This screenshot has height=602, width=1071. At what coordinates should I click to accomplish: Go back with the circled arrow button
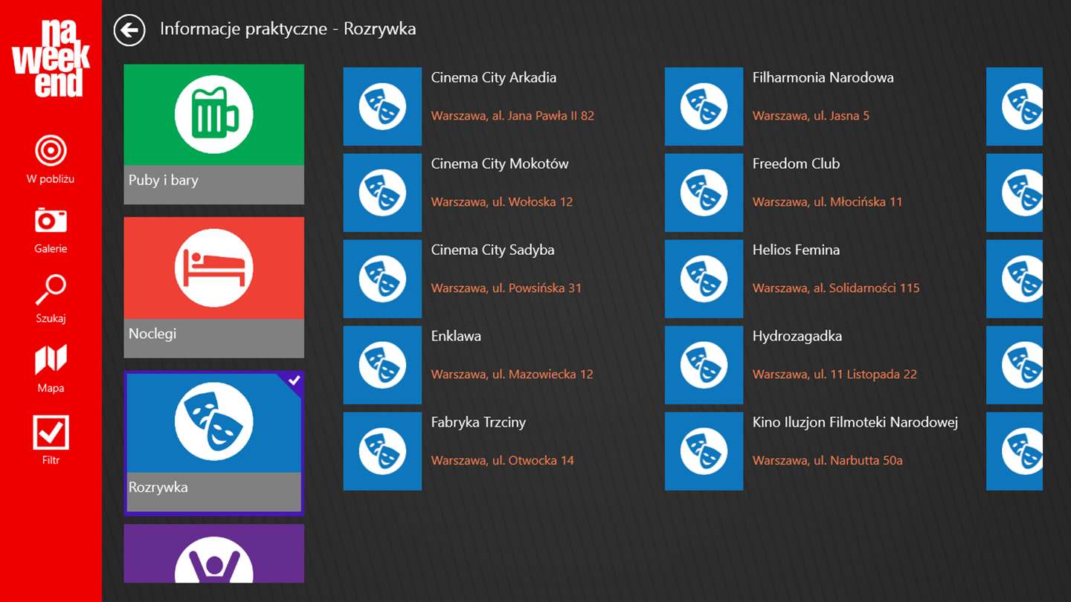click(x=129, y=30)
